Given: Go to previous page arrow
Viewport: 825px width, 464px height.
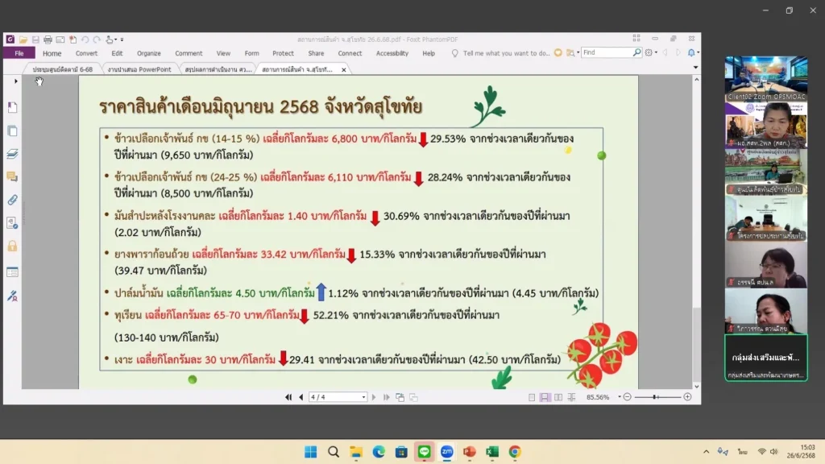Looking at the screenshot, I should [x=301, y=397].
